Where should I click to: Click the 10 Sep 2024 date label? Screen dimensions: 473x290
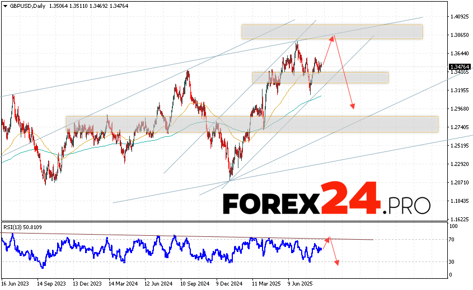tap(195, 284)
